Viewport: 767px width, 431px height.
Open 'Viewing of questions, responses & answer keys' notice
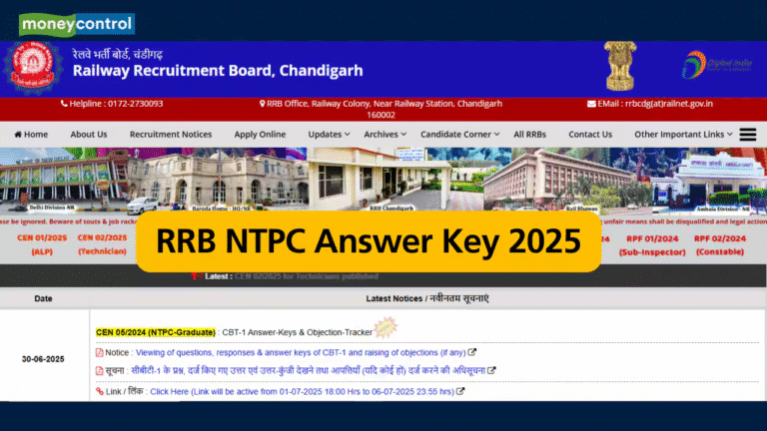coord(301,352)
